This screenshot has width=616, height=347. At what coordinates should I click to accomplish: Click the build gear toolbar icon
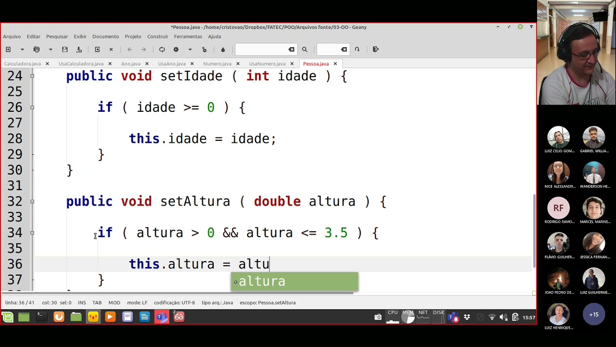click(x=176, y=49)
